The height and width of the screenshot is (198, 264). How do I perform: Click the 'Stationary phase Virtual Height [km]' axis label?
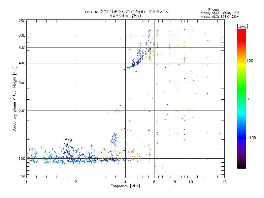15,99
